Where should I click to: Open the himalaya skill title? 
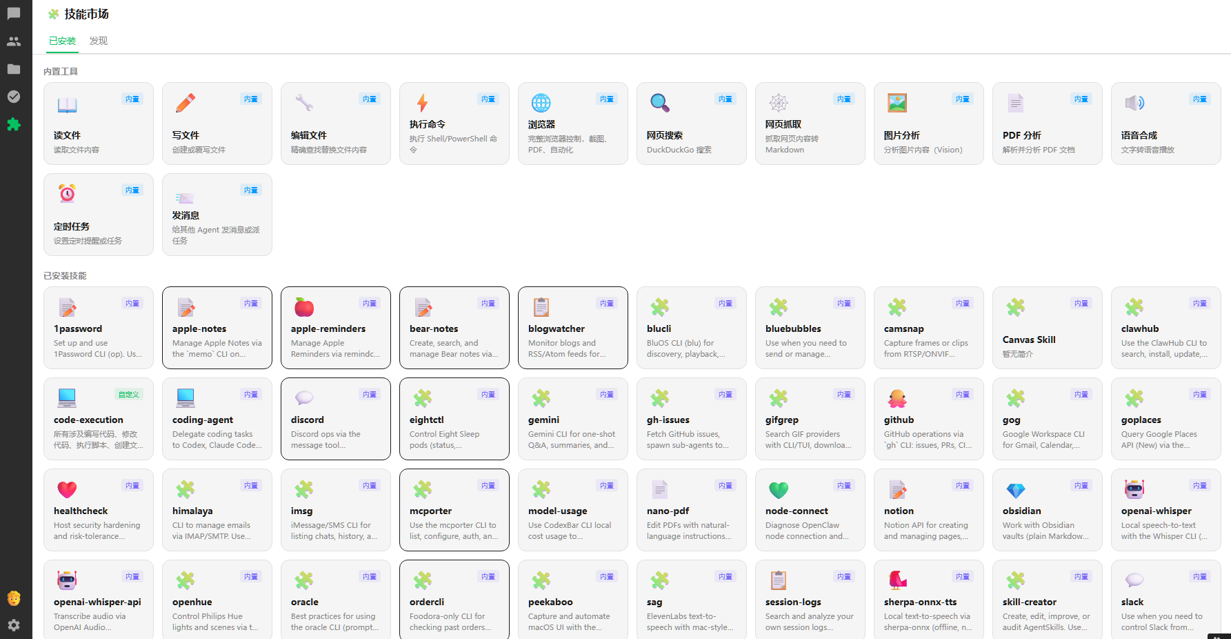pyautogui.click(x=192, y=511)
